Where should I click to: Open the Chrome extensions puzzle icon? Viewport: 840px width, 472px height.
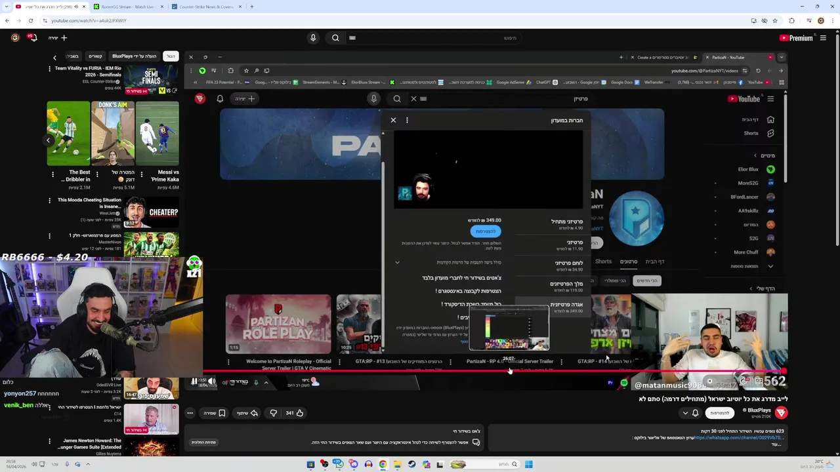[792, 20]
